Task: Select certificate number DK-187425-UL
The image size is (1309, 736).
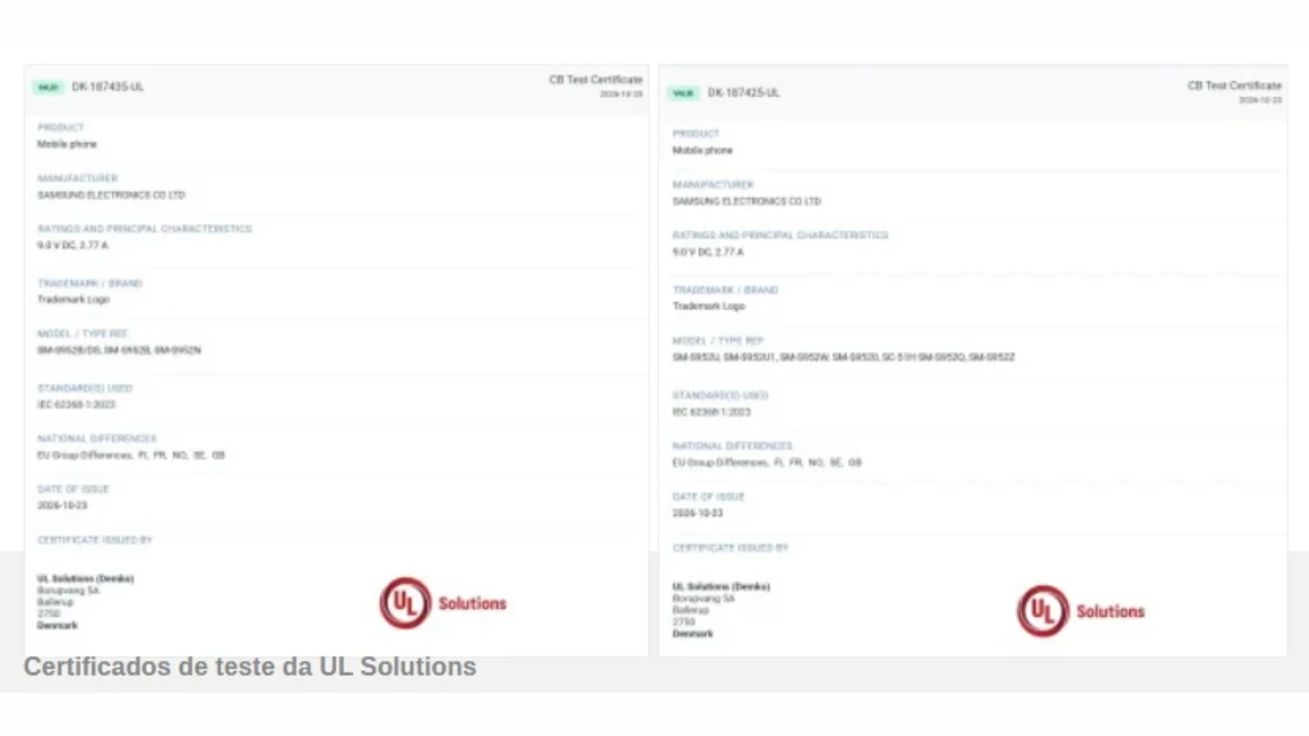Action: click(x=744, y=93)
